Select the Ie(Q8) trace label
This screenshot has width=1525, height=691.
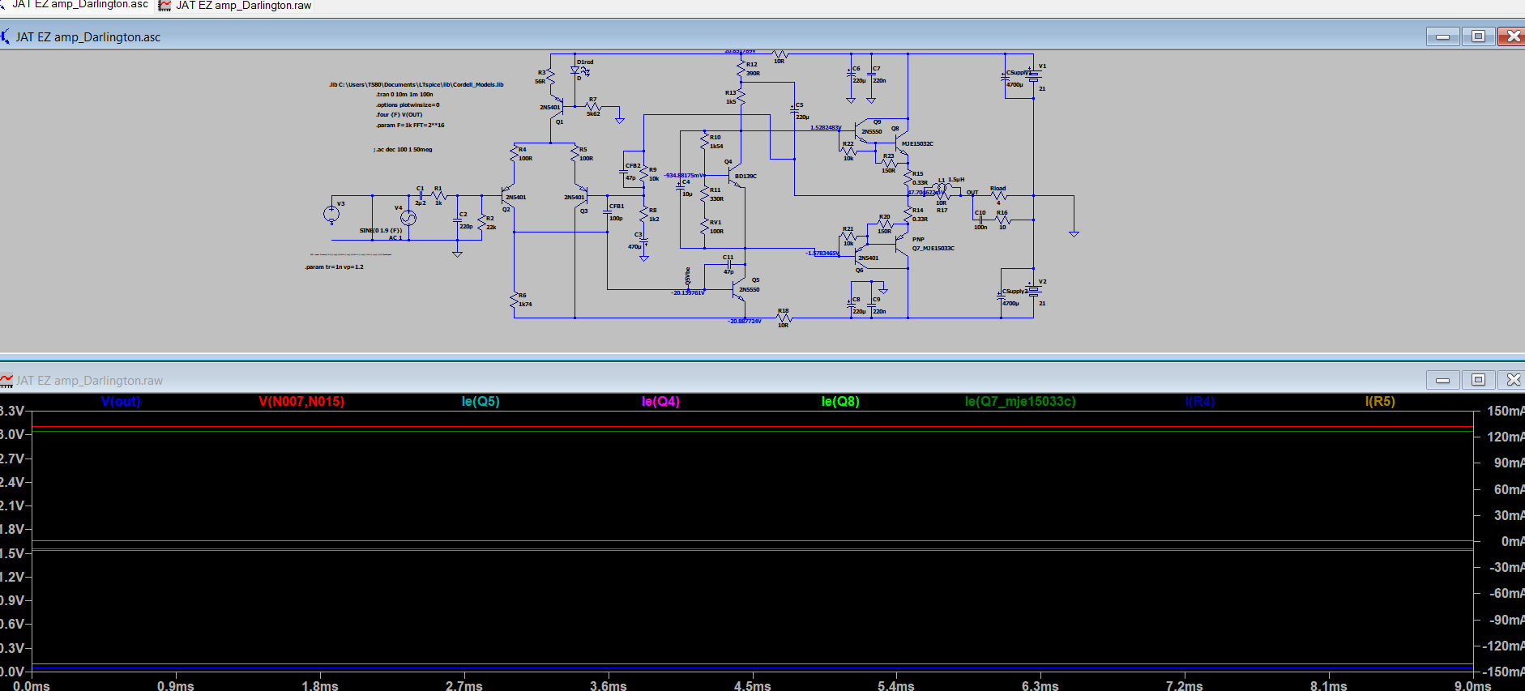coord(840,401)
